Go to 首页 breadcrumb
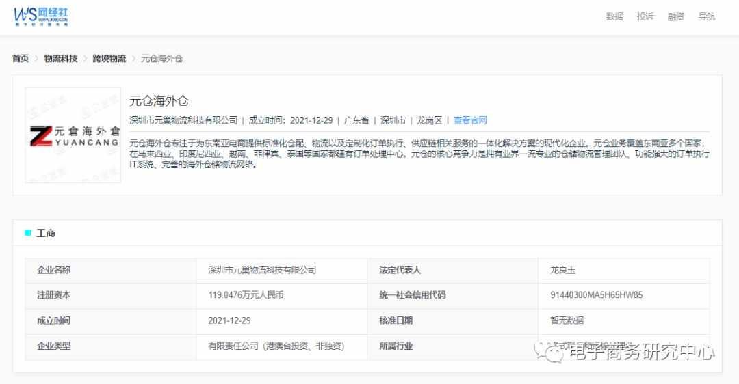Image resolution: width=739 pixels, height=384 pixels. coord(21,58)
